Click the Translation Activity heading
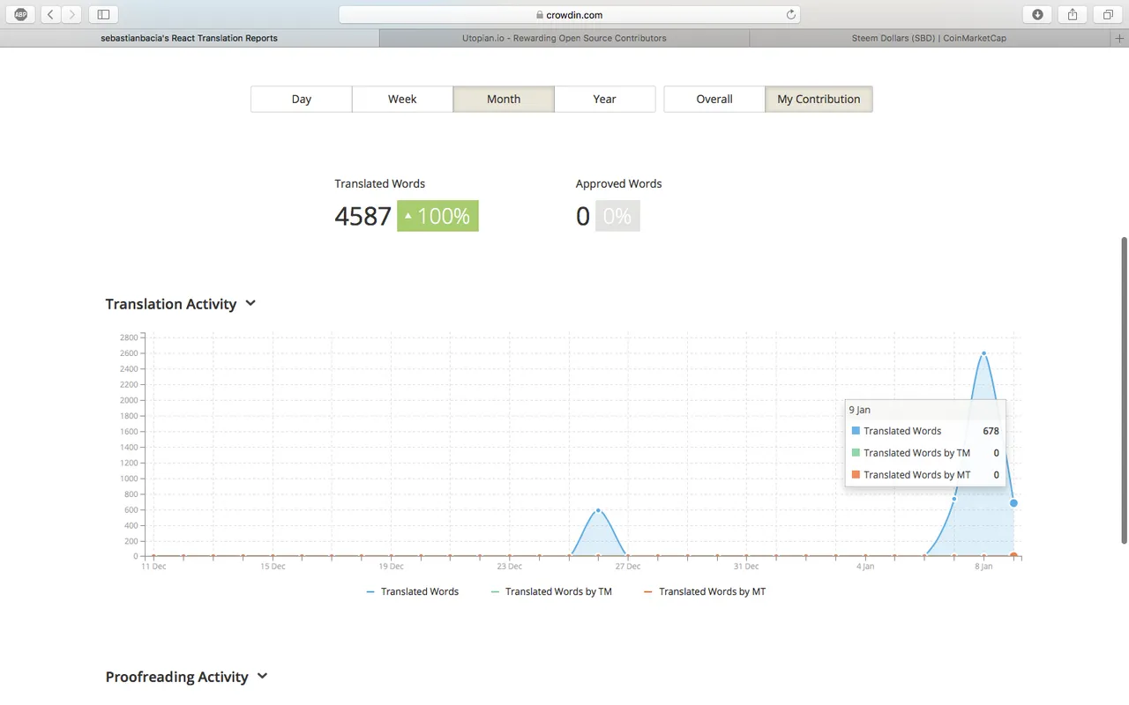The height and width of the screenshot is (705, 1129). (171, 304)
